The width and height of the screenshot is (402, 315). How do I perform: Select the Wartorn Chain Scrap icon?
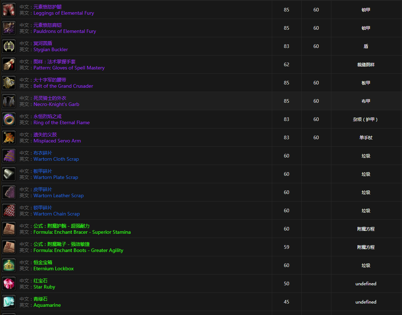point(9,210)
